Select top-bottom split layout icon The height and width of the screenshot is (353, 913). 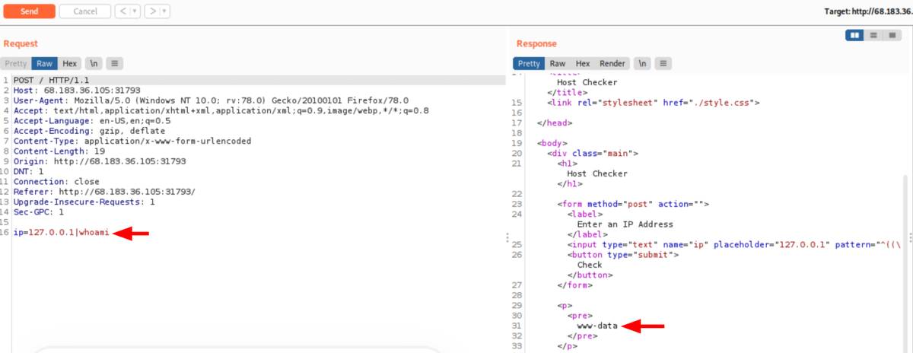coord(873,35)
